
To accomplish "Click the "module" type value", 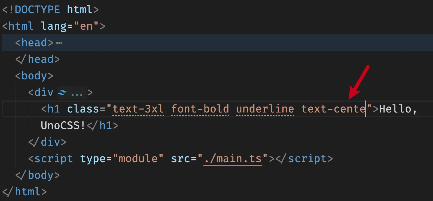I will pos(138,158).
